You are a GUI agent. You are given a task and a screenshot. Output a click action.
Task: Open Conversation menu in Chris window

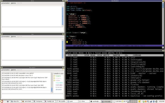point(5,3)
